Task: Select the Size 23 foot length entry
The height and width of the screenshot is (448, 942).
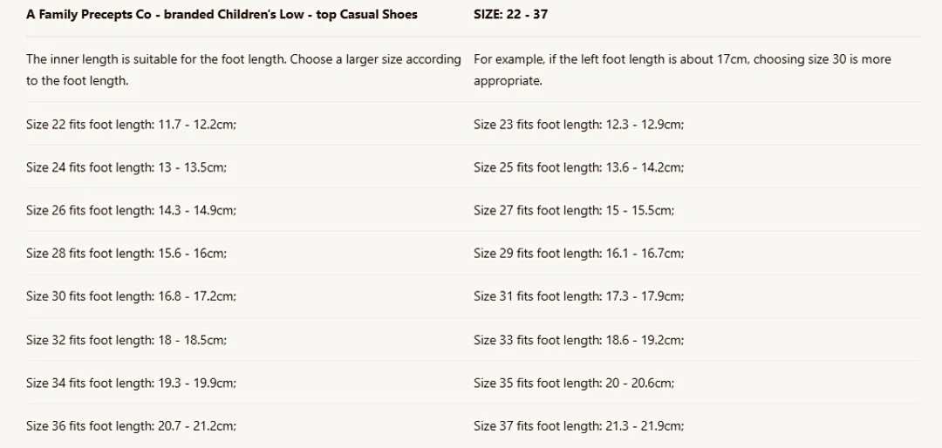Action: (x=579, y=125)
